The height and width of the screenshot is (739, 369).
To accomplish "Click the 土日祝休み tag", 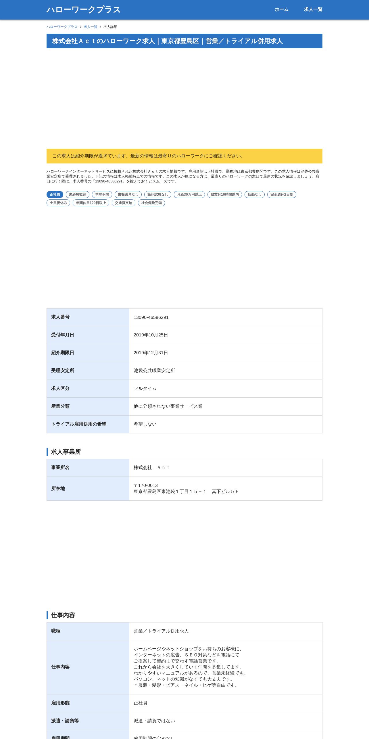I will (x=58, y=203).
